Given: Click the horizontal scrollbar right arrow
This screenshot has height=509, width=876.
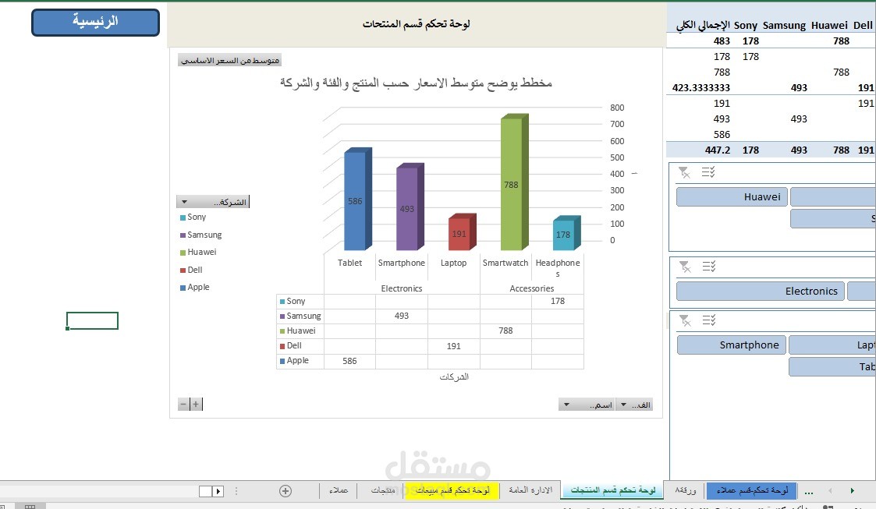Looking at the screenshot, I should 218,491.
